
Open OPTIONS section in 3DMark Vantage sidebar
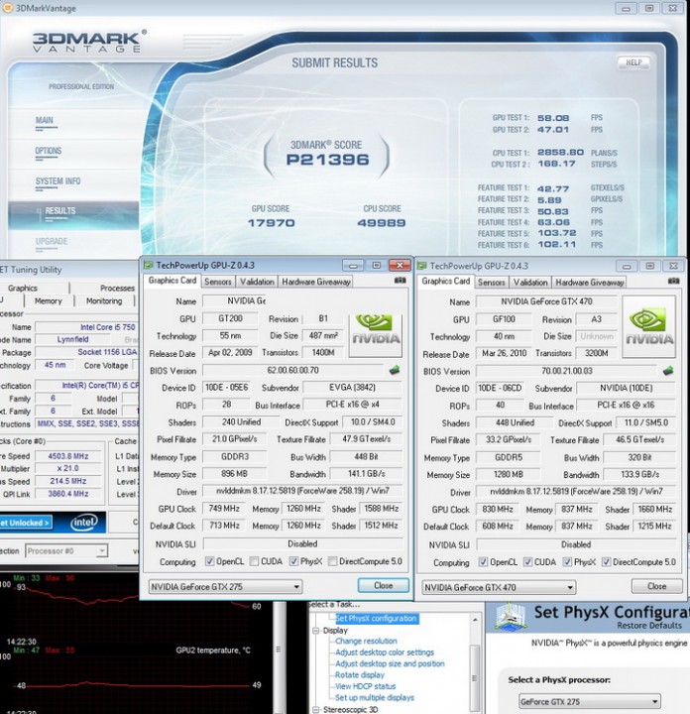(x=49, y=151)
